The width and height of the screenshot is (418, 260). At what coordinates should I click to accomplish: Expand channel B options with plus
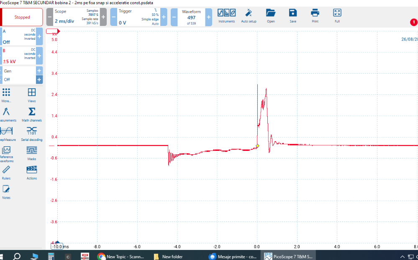(39, 56)
